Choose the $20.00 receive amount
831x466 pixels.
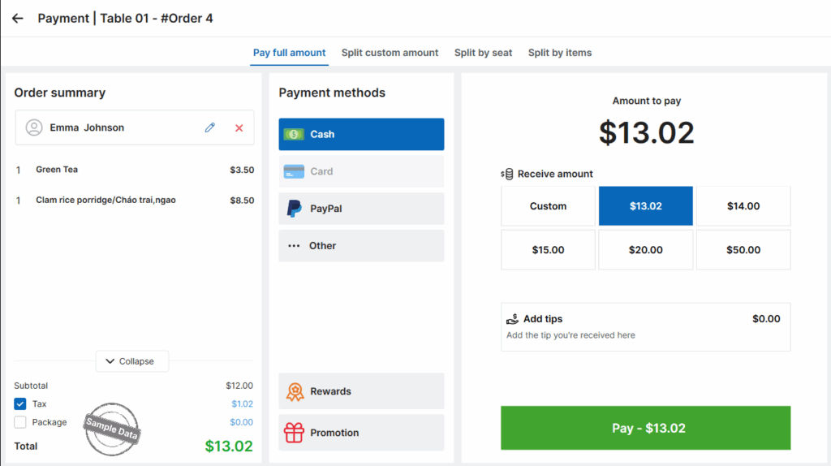(x=645, y=250)
